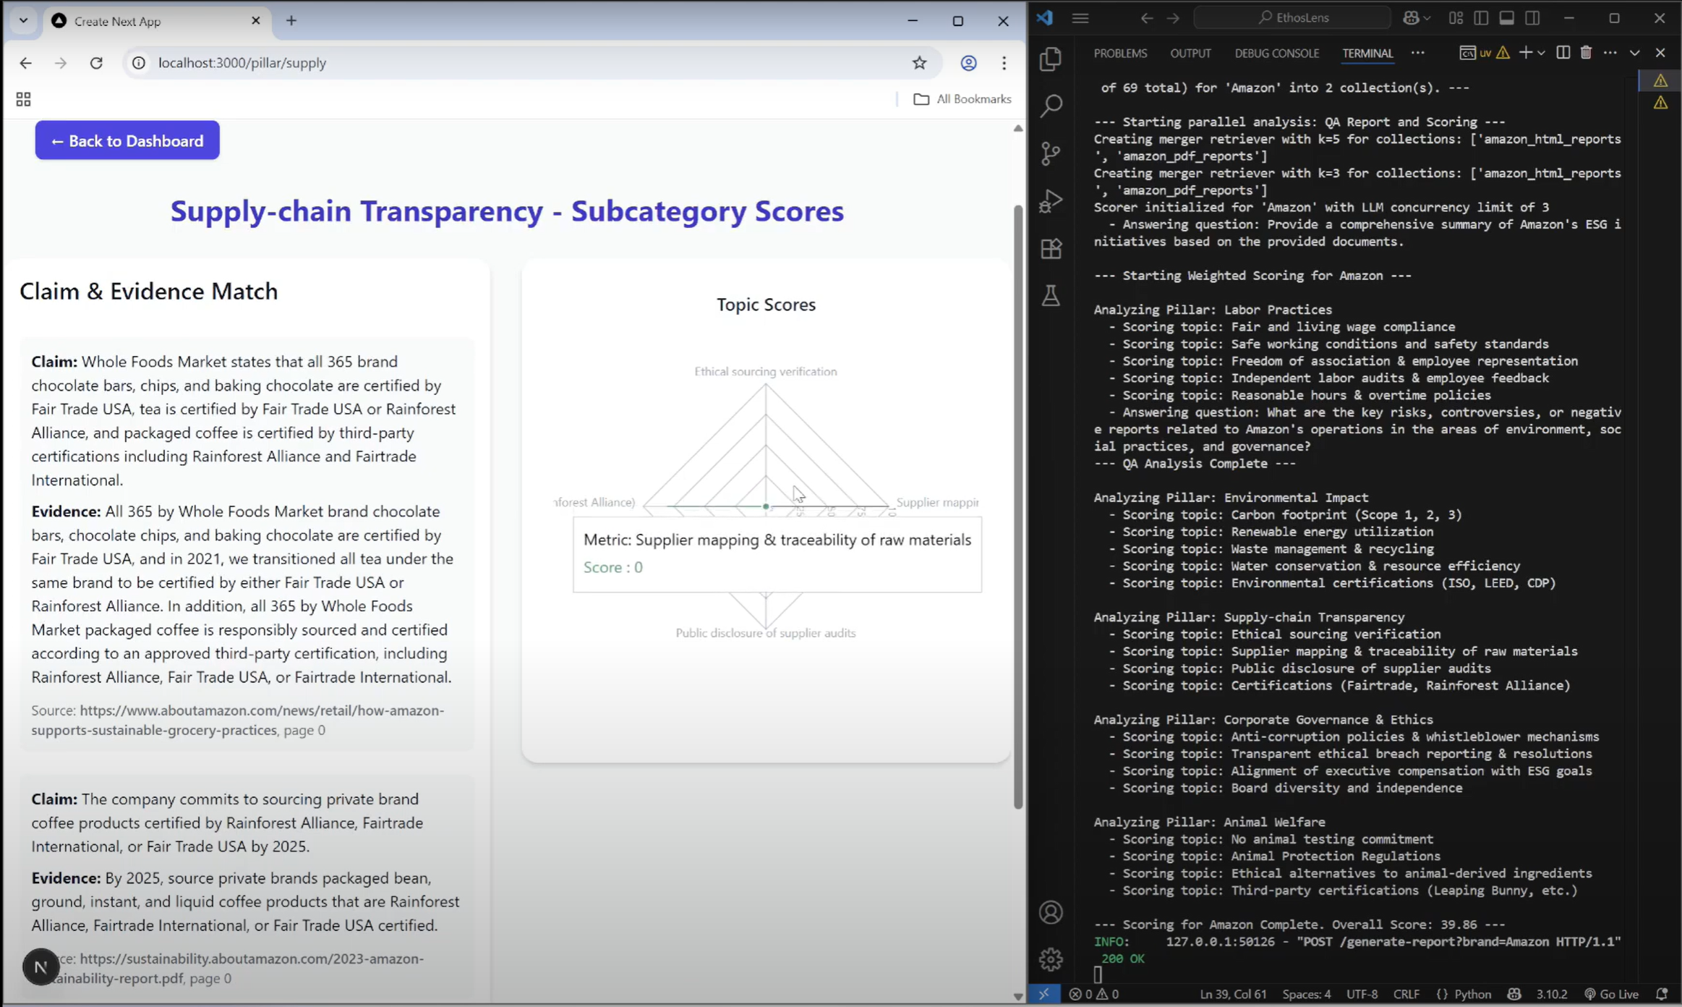Kill the terminal with the trash icon

pyautogui.click(x=1586, y=53)
